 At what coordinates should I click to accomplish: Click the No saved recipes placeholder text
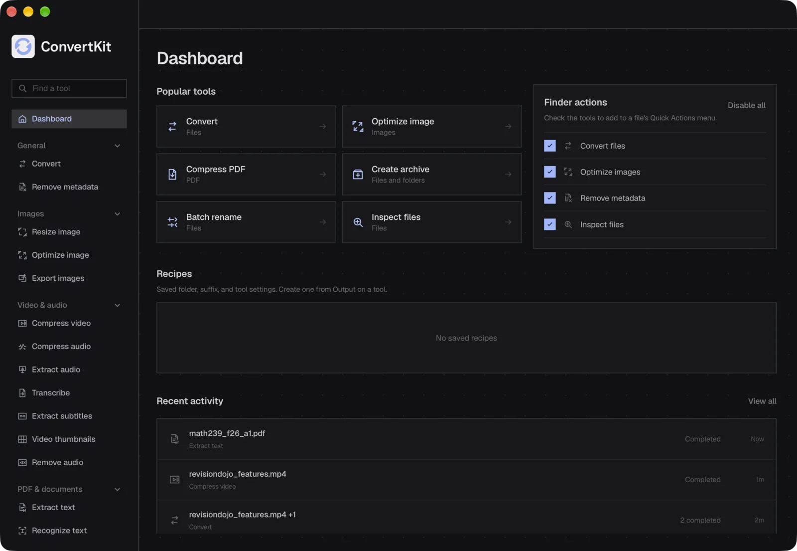point(466,338)
